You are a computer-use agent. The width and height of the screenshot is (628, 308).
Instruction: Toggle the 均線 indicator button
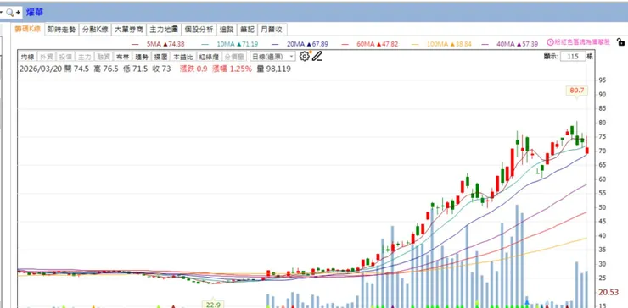point(28,57)
